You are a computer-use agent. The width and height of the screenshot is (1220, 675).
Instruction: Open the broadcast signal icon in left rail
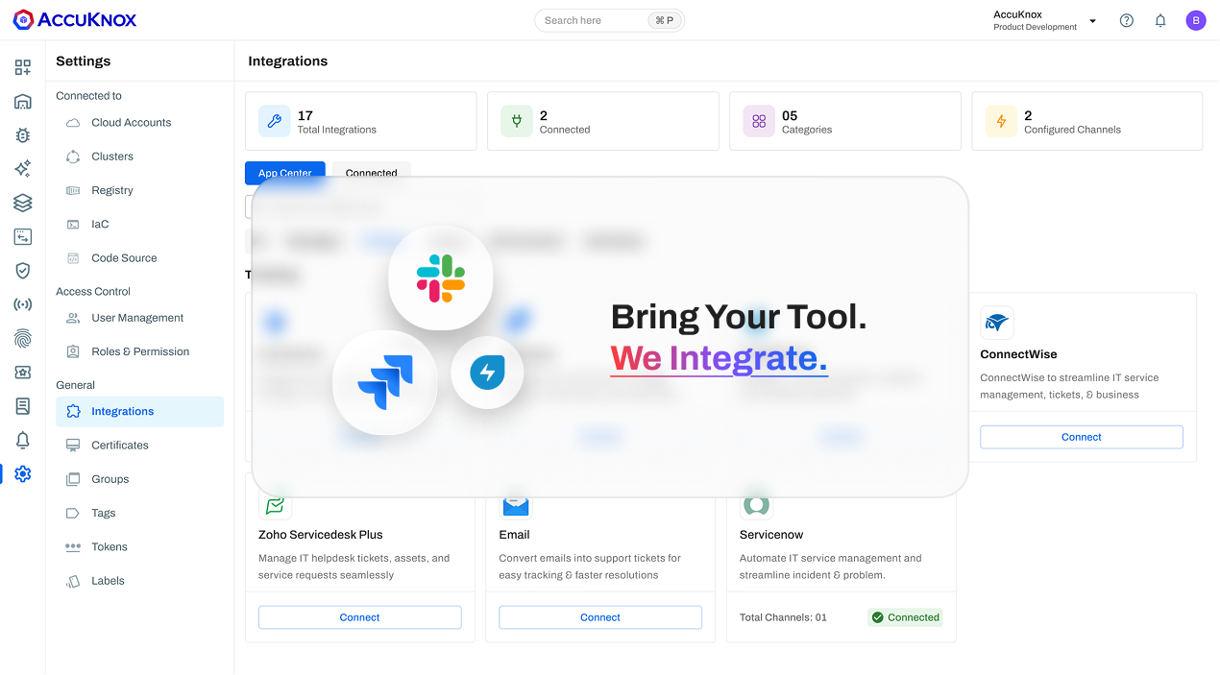[x=23, y=304]
